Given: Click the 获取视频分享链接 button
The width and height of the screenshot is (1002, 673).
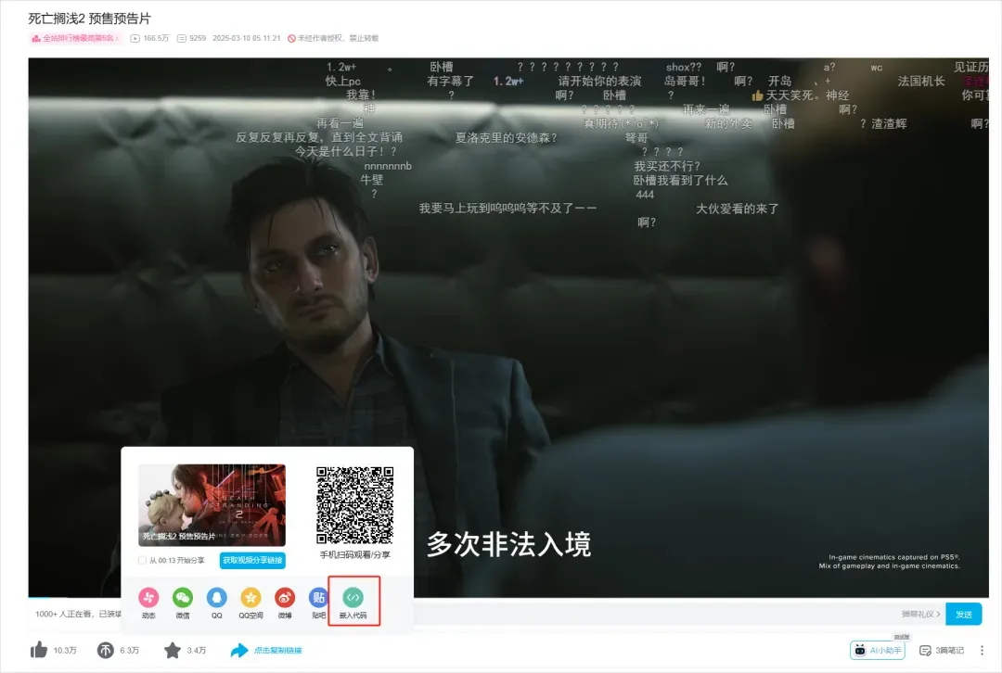Looking at the screenshot, I should coord(252,560).
